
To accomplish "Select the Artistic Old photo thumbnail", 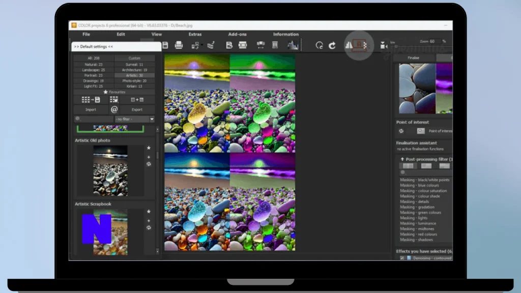I will (110, 170).
